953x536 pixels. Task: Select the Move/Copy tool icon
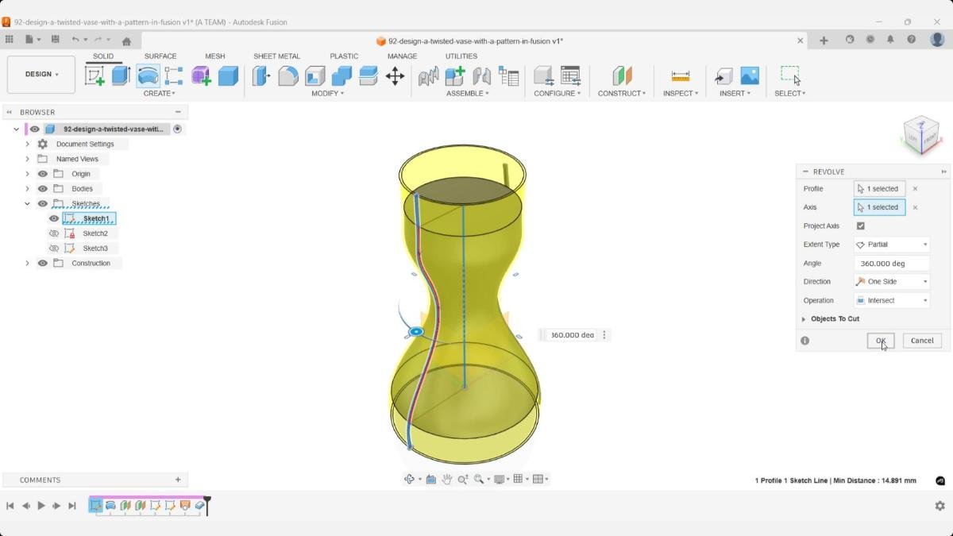click(395, 75)
